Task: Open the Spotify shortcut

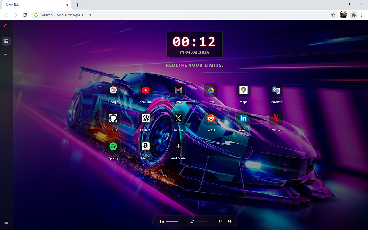Action: (113, 146)
